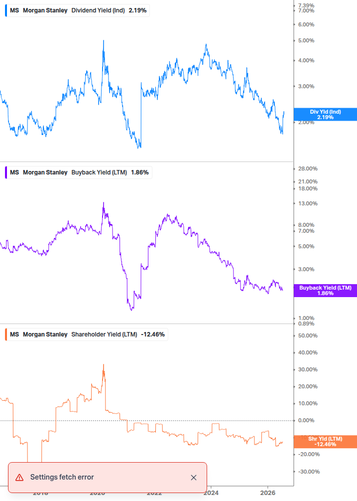The height and width of the screenshot is (501, 357).
Task: Click the Buyback Yield (LTM) 1.86% axis tag
Action: (325, 291)
